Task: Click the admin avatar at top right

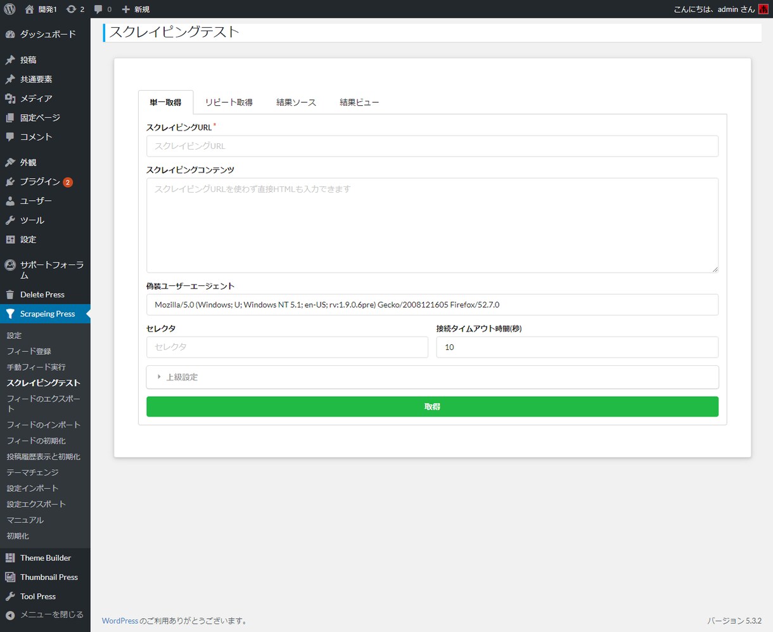Action: 763,9
